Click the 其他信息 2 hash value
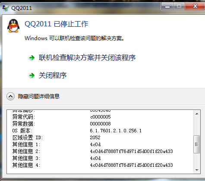The image size is (205, 181). tap(131, 151)
